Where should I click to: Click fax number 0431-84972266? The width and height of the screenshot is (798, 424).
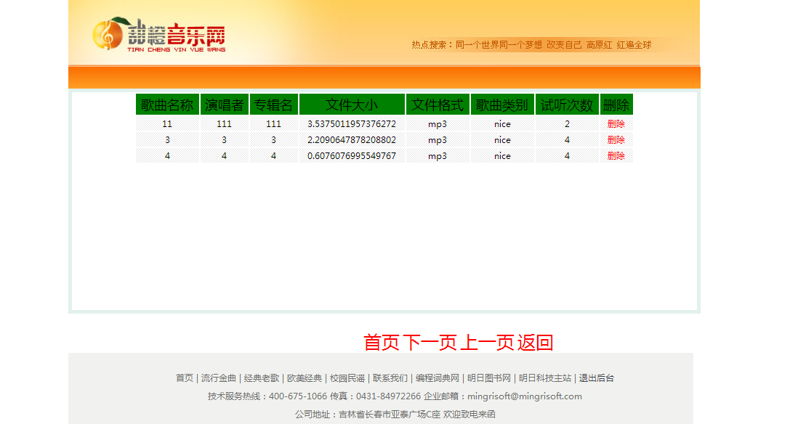pyautogui.click(x=388, y=396)
